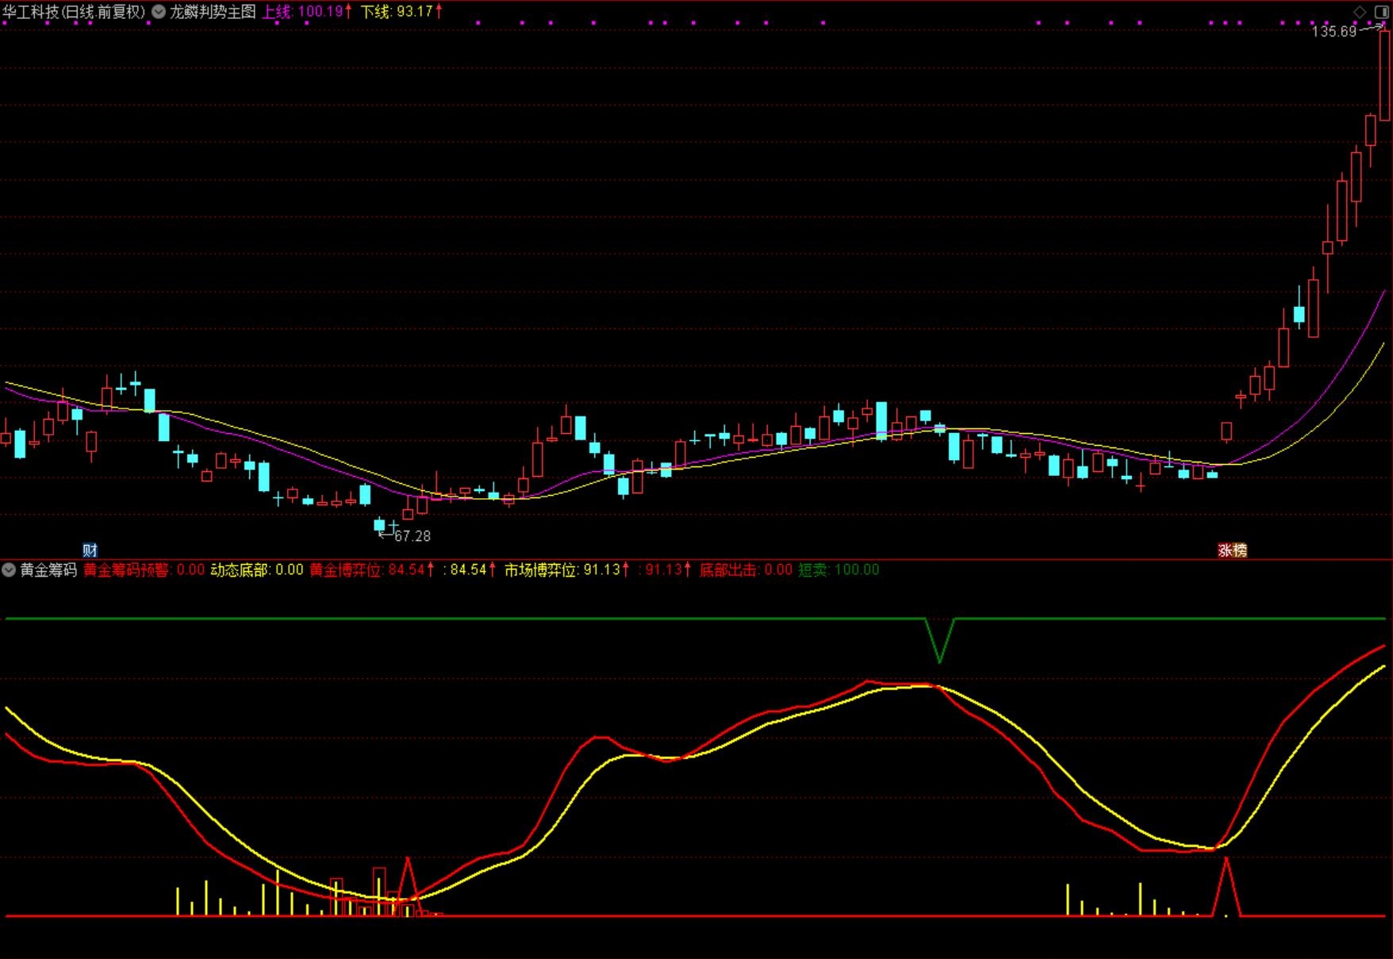Click the panel layout icon at top right
Screen dimensions: 1393x959
click(x=1380, y=11)
